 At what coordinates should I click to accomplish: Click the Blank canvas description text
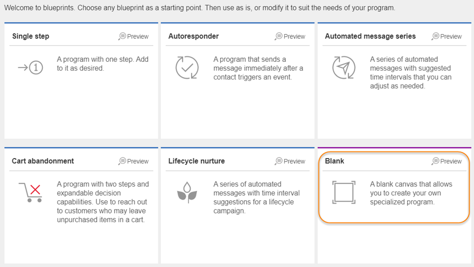[411, 193]
